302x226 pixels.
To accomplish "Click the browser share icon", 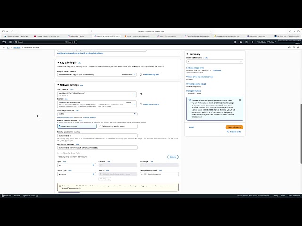I will (x=290, y=32).
